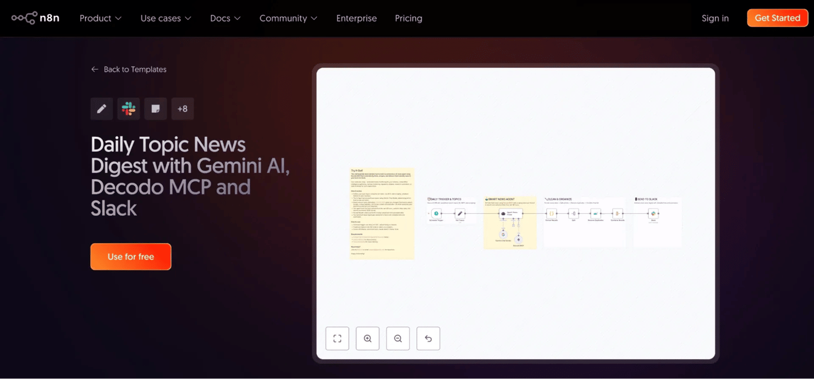The height and width of the screenshot is (379, 814).
Task: Open the Pricing page
Action: [x=408, y=18]
